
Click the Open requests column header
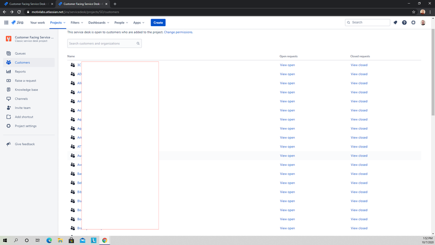[x=289, y=56]
